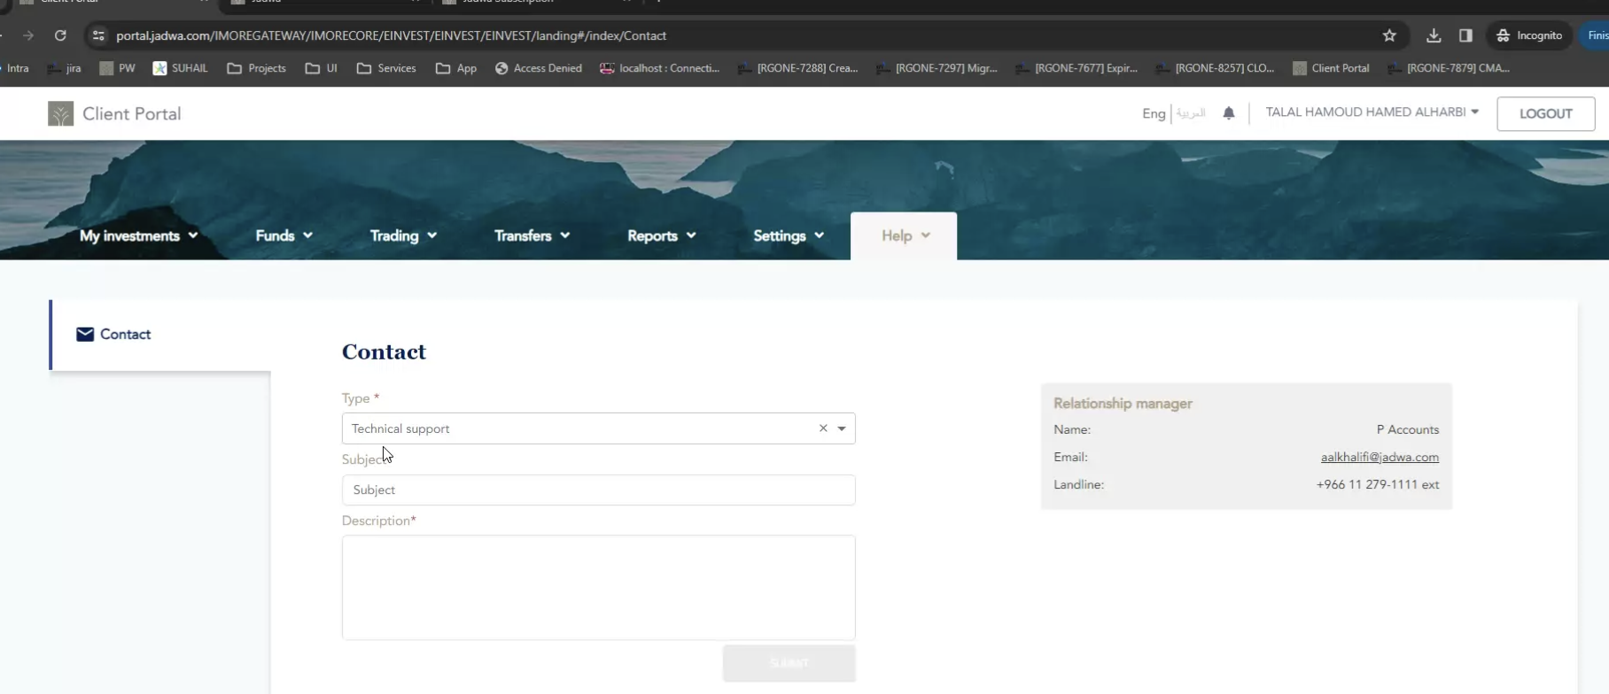This screenshot has height=694, width=1609.
Task: Open the Transfers menu
Action: pos(532,235)
